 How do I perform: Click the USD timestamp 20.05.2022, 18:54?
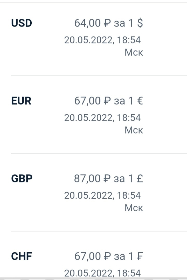point(102,40)
